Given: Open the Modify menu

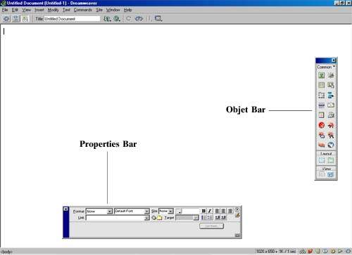Looking at the screenshot, I should click(x=53, y=10).
